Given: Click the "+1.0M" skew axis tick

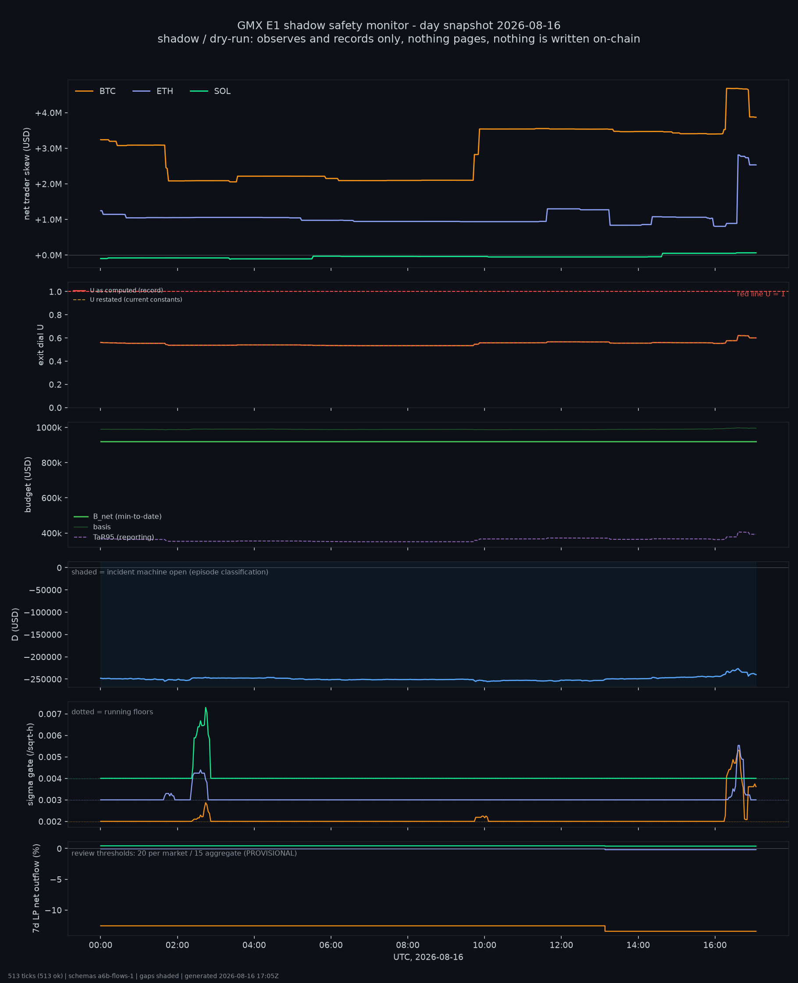Looking at the screenshot, I should coord(48,220).
